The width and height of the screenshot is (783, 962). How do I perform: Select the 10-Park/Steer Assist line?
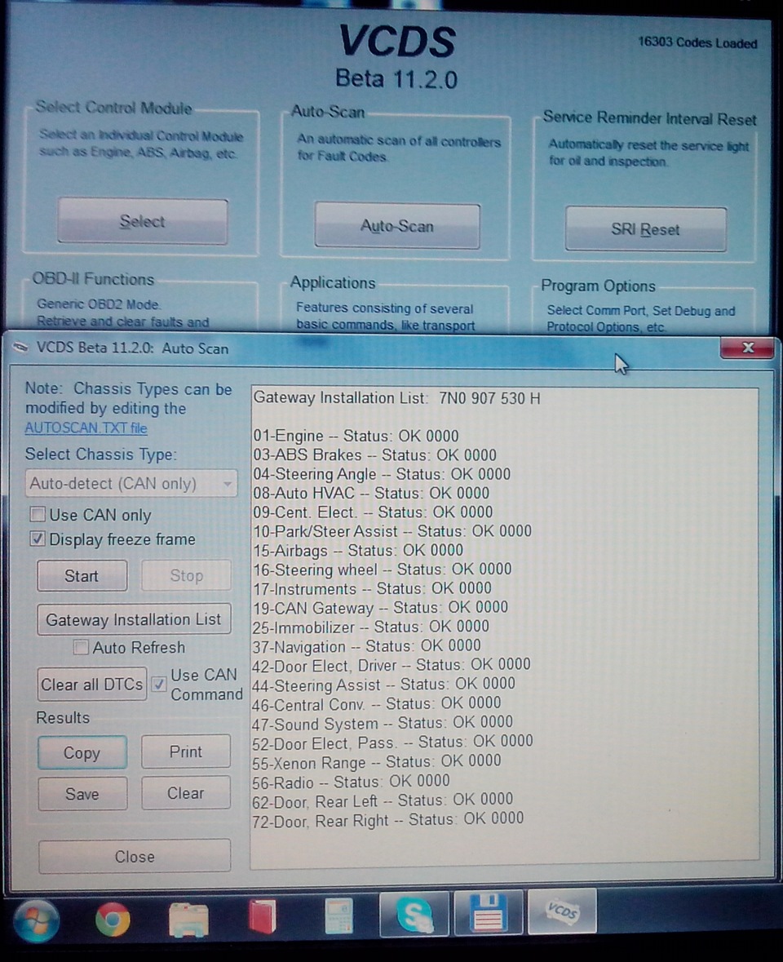[x=391, y=530]
